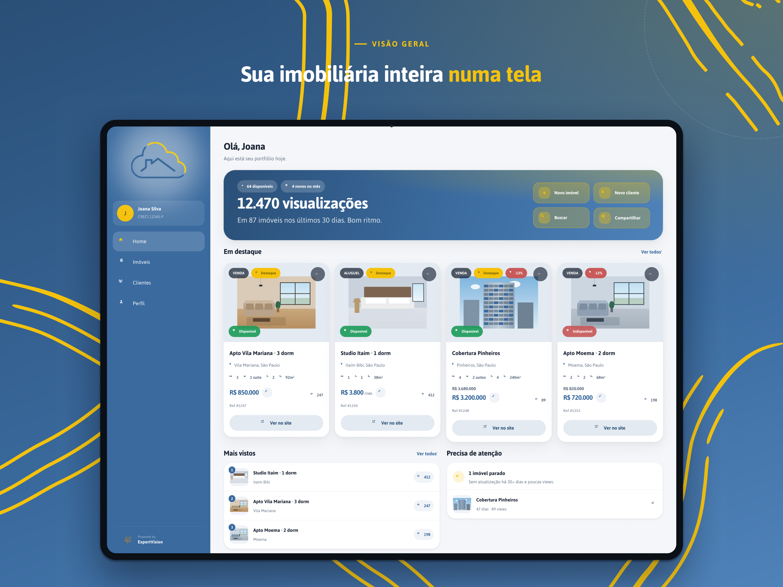Toggle Disponível status on Apto Vila Mariana card
The width and height of the screenshot is (783, 587).
tap(244, 331)
